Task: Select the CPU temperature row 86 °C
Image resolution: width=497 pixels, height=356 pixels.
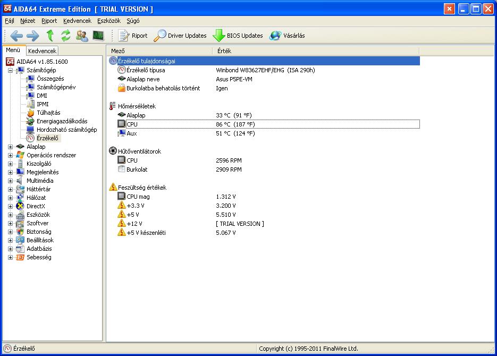Action: pyautogui.click(x=268, y=124)
